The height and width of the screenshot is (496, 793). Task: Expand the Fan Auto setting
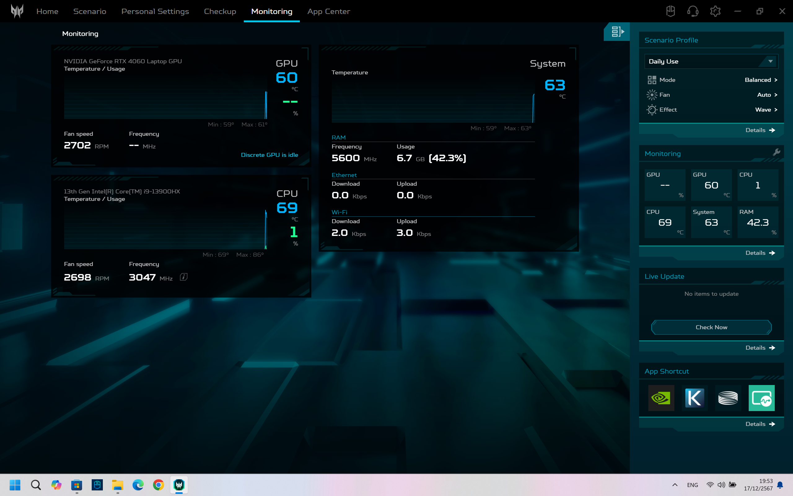click(x=767, y=95)
